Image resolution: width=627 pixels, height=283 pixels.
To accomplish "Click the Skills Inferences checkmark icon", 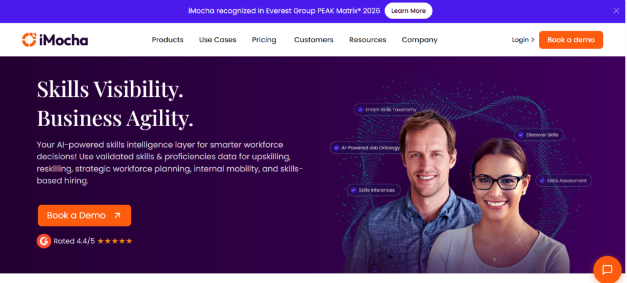I will click(x=353, y=190).
